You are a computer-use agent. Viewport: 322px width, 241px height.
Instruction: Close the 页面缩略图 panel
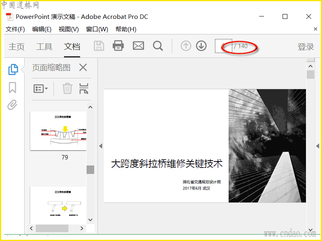pos(83,67)
